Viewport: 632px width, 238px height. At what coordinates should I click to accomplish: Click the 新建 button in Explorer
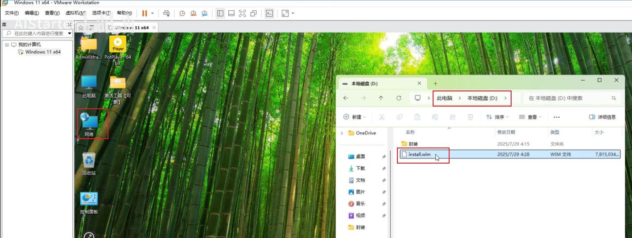[x=354, y=117]
